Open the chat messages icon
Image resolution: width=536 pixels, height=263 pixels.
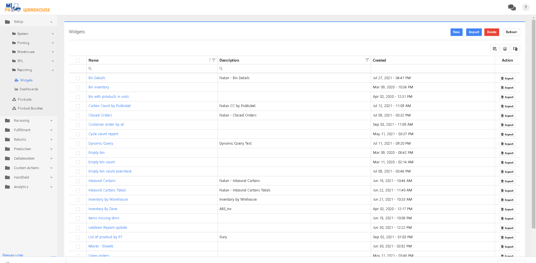(x=512, y=8)
